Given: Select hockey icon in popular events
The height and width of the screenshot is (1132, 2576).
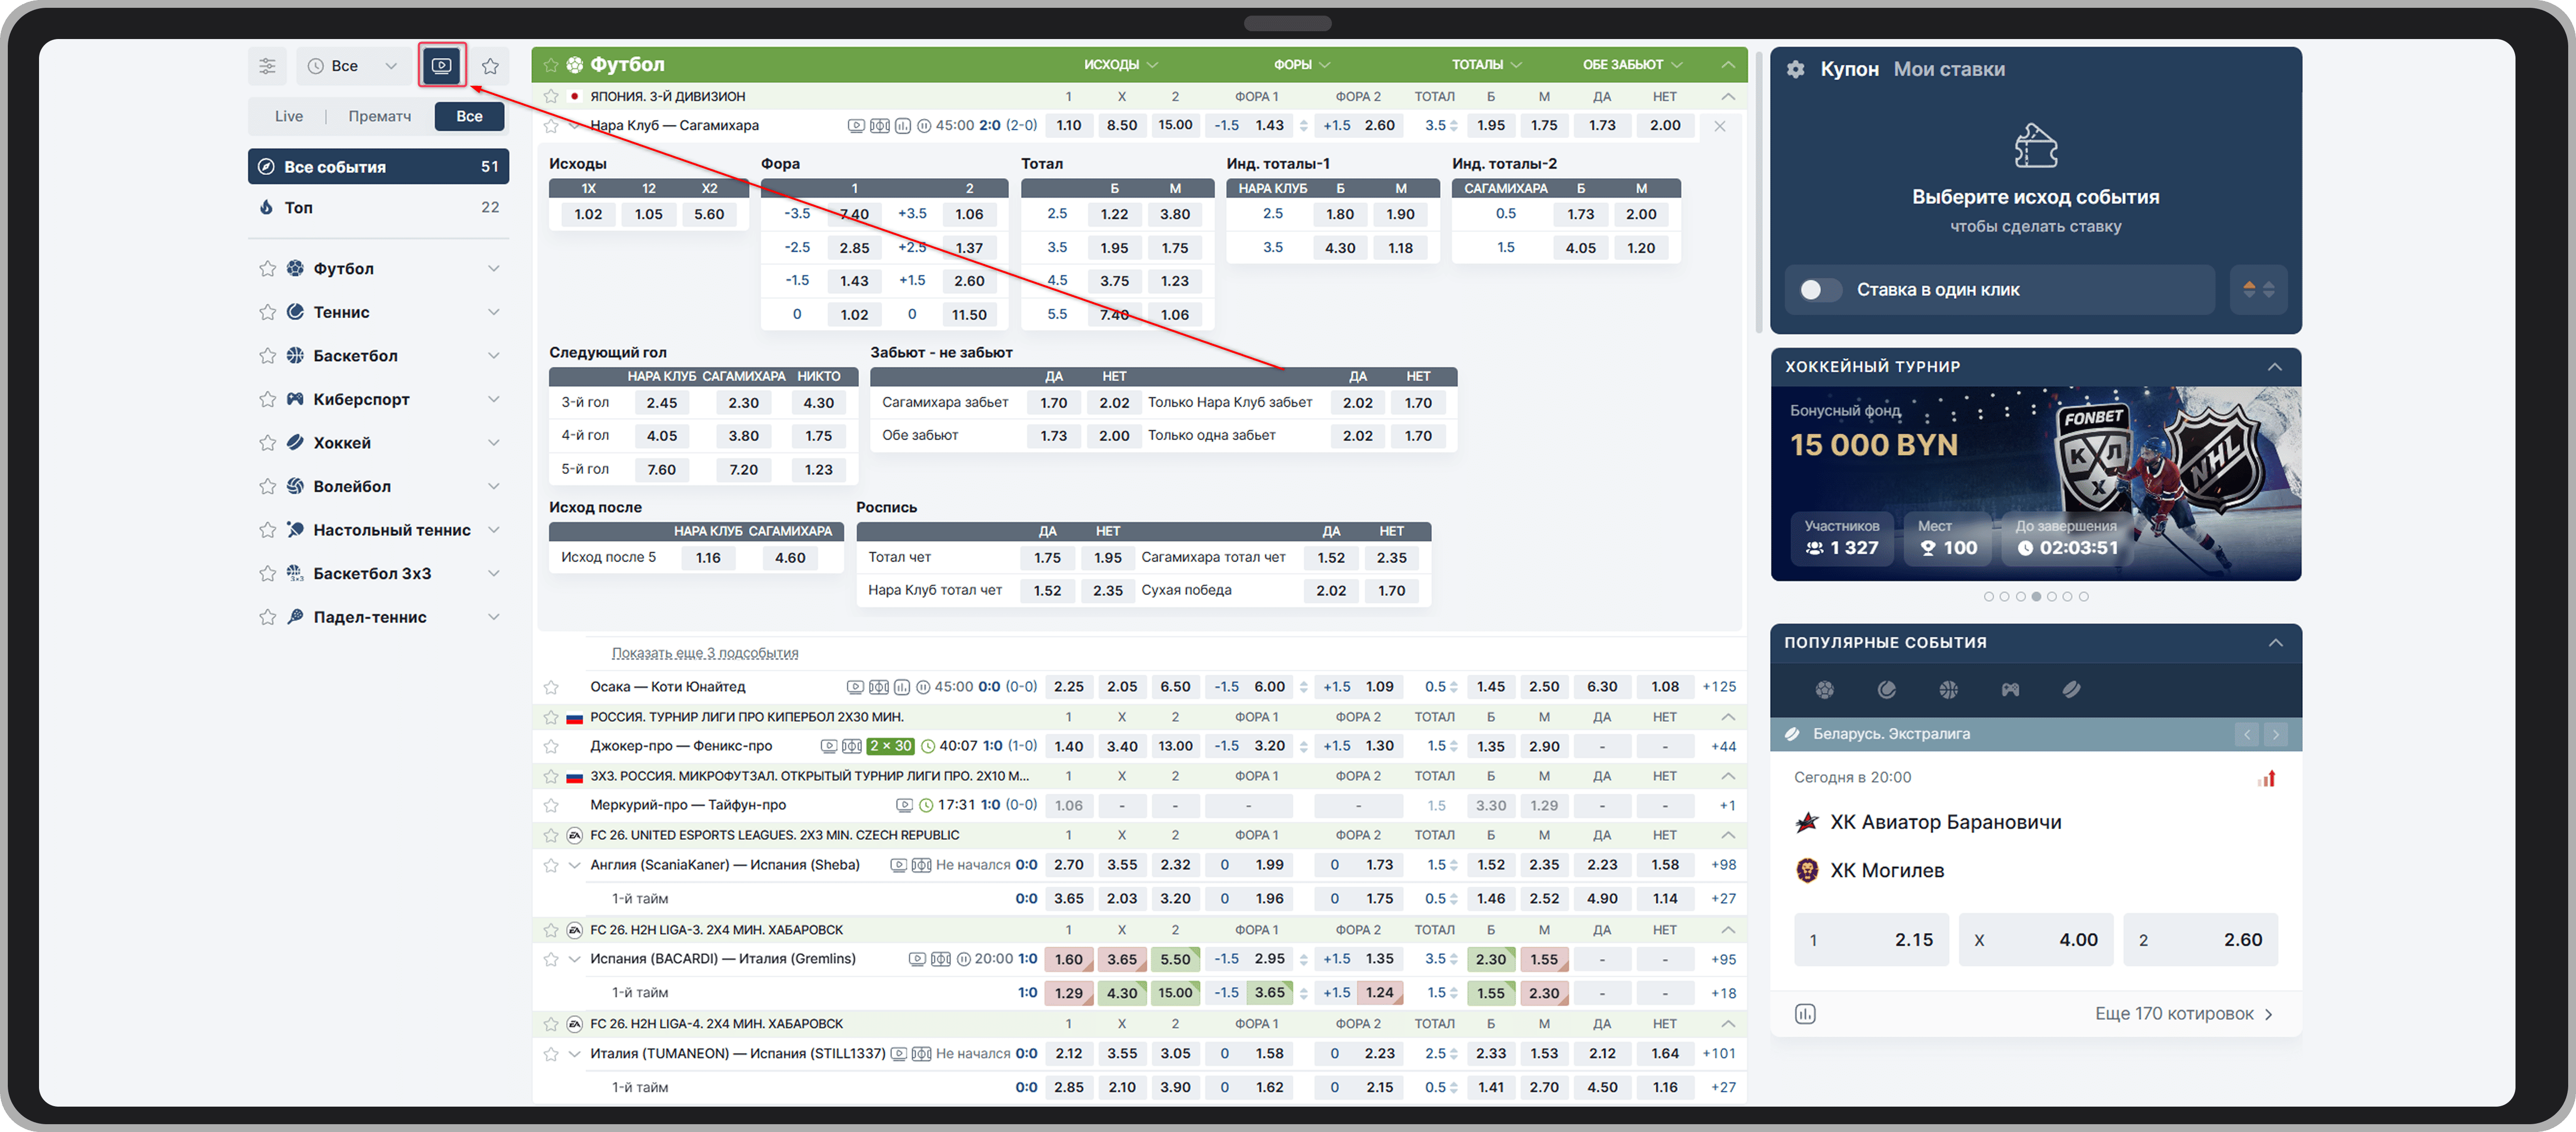Looking at the screenshot, I should 2071,689.
